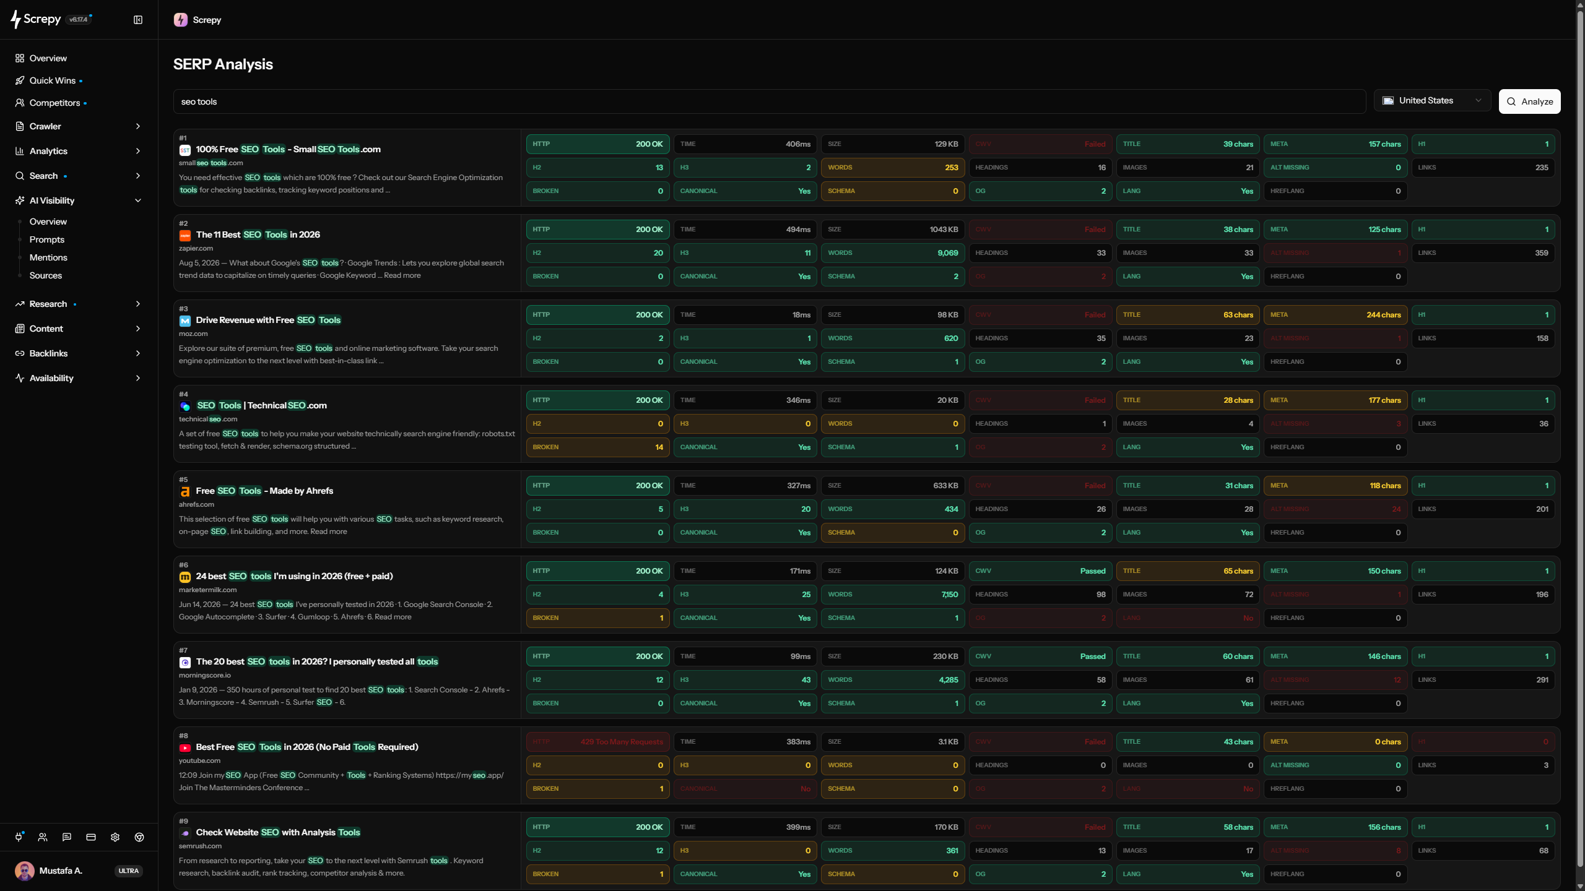Screen dimensions: 1585x891
Task: Expand the Availability menu chevron
Action: point(138,378)
